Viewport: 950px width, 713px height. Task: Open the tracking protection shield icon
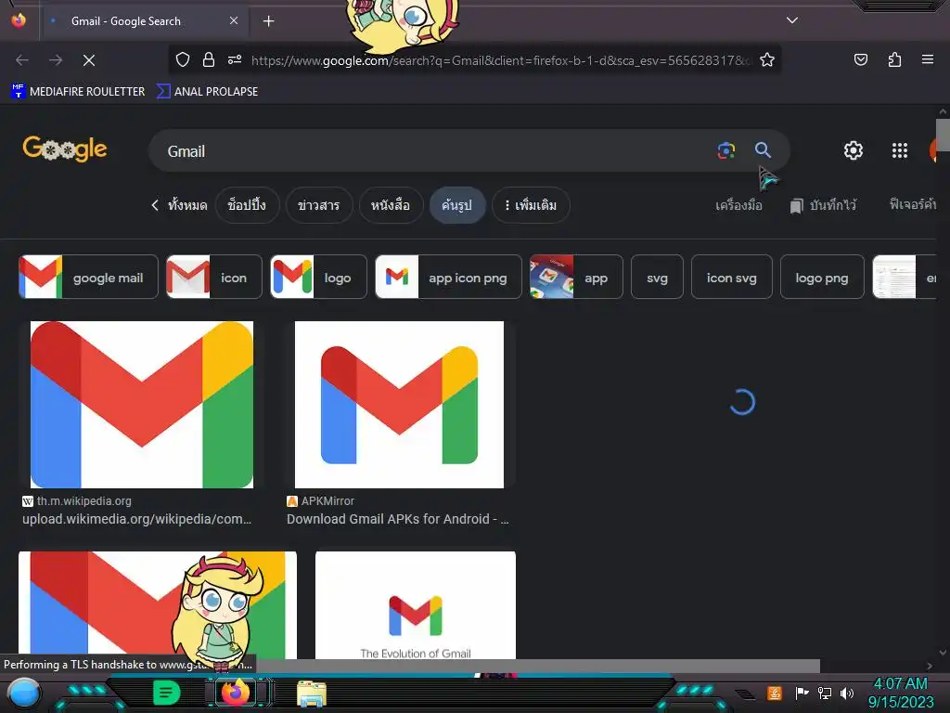(183, 59)
